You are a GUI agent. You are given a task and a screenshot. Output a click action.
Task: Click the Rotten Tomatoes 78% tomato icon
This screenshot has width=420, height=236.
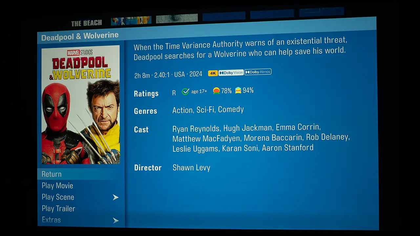(216, 91)
